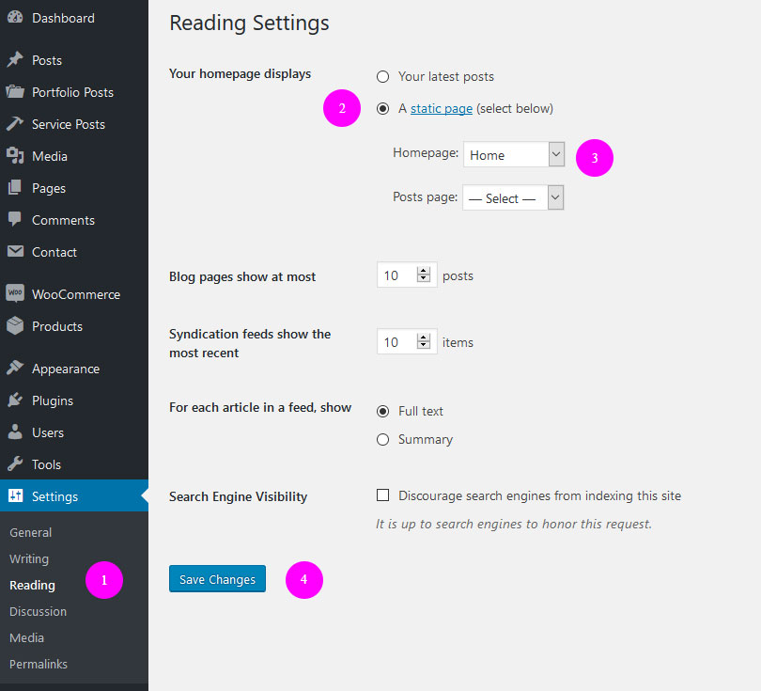
Task: Open the Homepage dropdown showing Home
Action: click(x=513, y=155)
